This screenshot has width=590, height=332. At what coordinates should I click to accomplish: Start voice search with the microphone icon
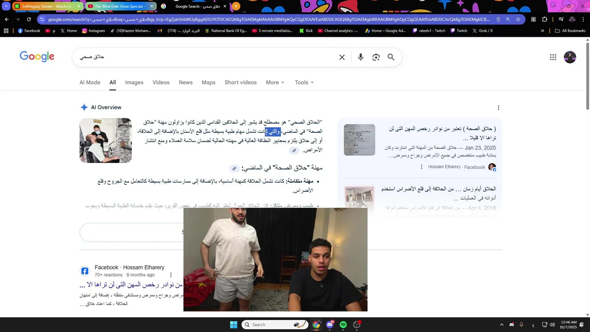click(x=360, y=57)
